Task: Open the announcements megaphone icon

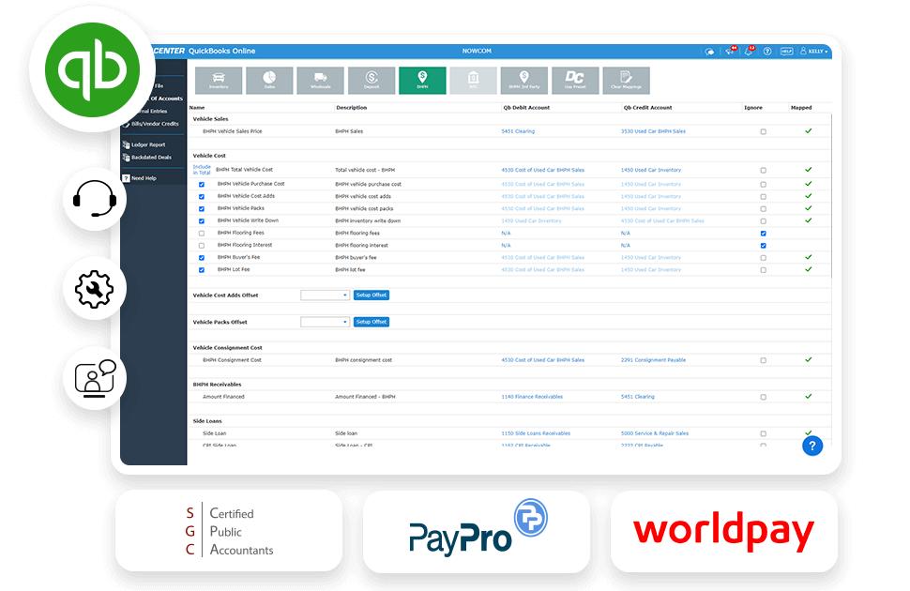Action: click(x=730, y=51)
